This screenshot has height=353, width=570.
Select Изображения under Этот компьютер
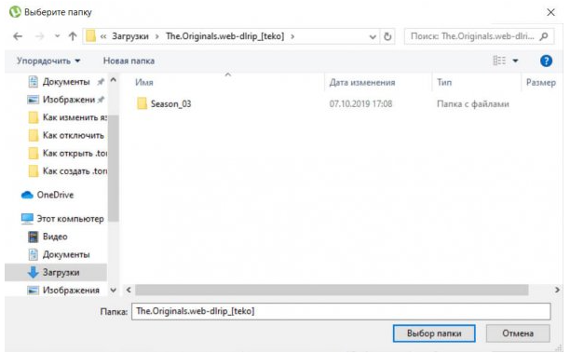pos(63,290)
